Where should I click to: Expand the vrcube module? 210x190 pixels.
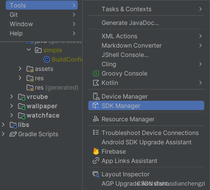point(12,97)
